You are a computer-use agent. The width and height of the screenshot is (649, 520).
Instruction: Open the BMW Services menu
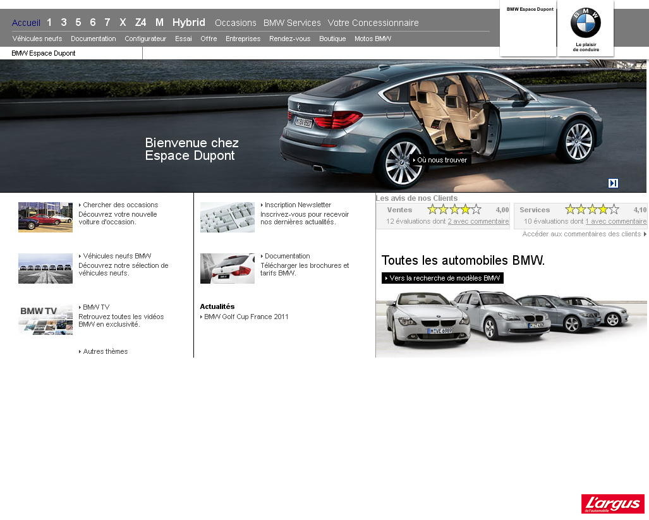(x=292, y=23)
